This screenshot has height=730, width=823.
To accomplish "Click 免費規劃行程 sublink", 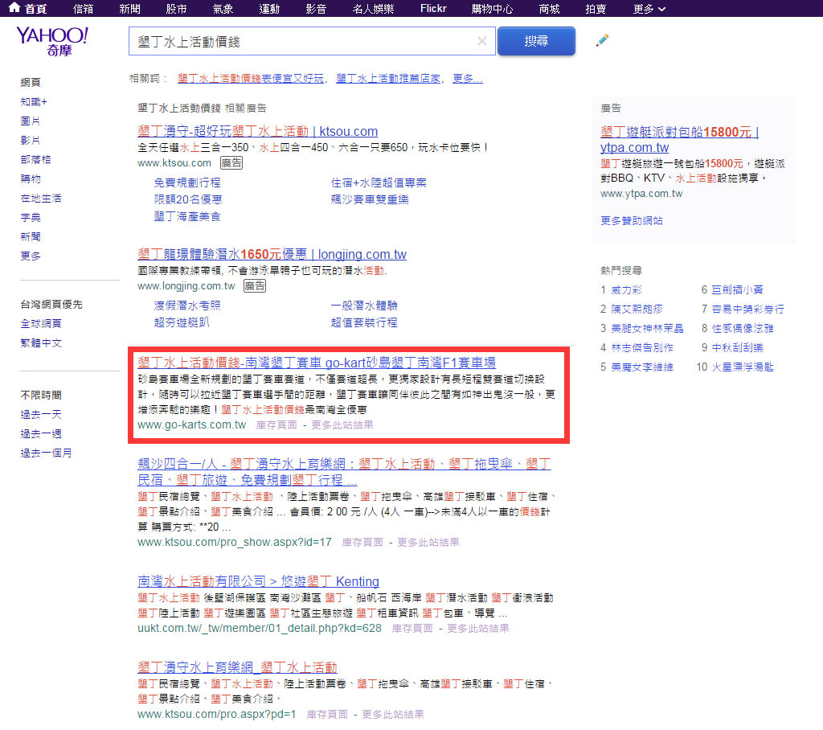I will click(x=186, y=182).
